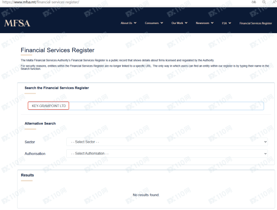277x210 pixels.
Task: Open the Select Sector dropdown
Action: [x=167, y=142]
